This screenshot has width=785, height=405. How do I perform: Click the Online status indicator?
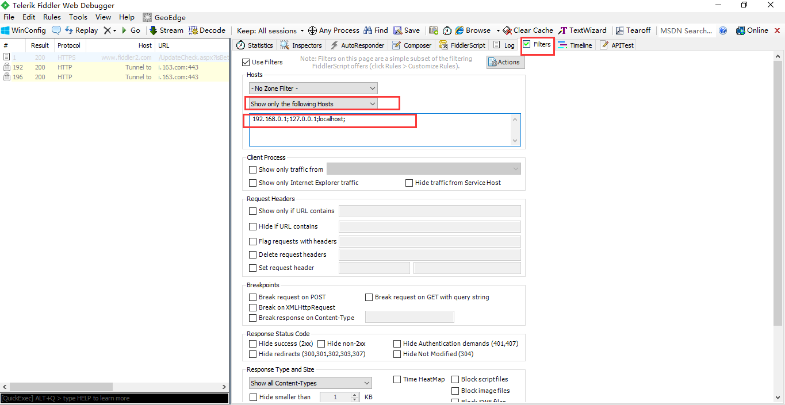(752, 30)
